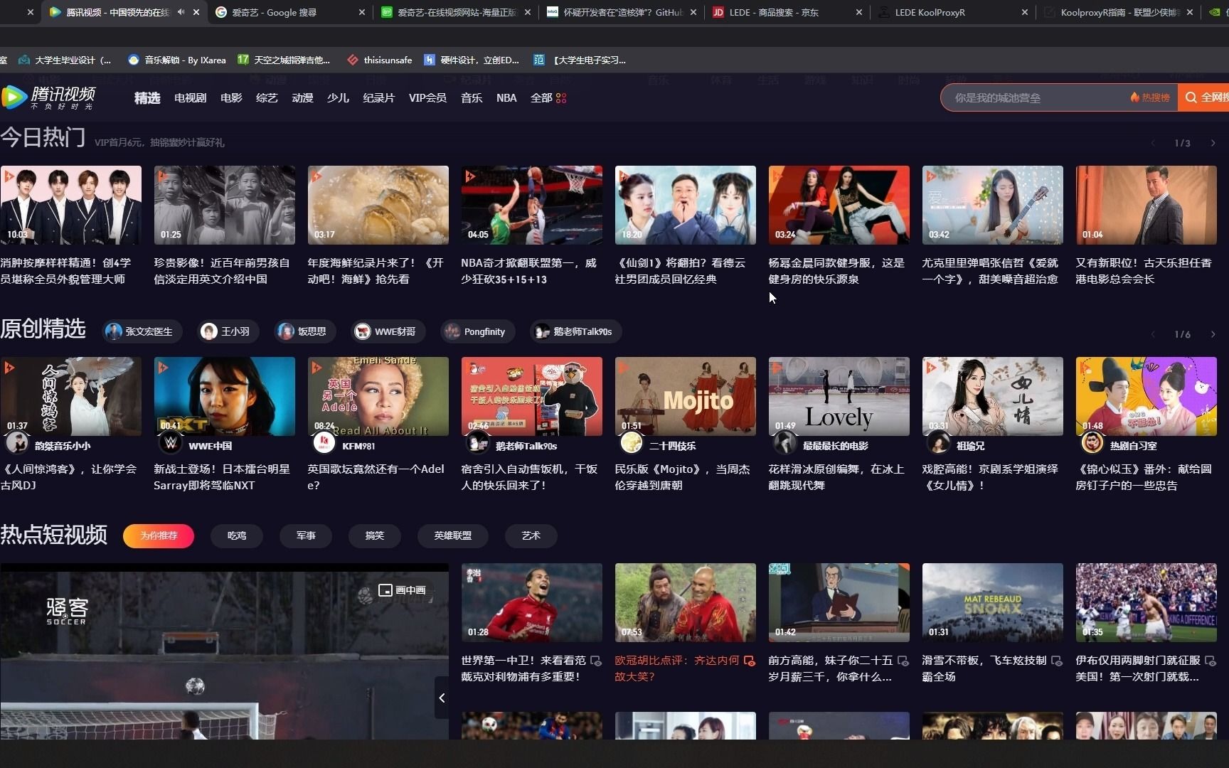Open the 祖瑜兄 channel avatar
Viewport: 1229px width, 768px height.
(x=939, y=442)
